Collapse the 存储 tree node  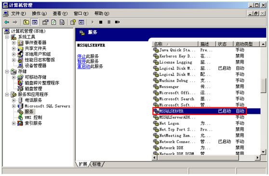[7, 72]
